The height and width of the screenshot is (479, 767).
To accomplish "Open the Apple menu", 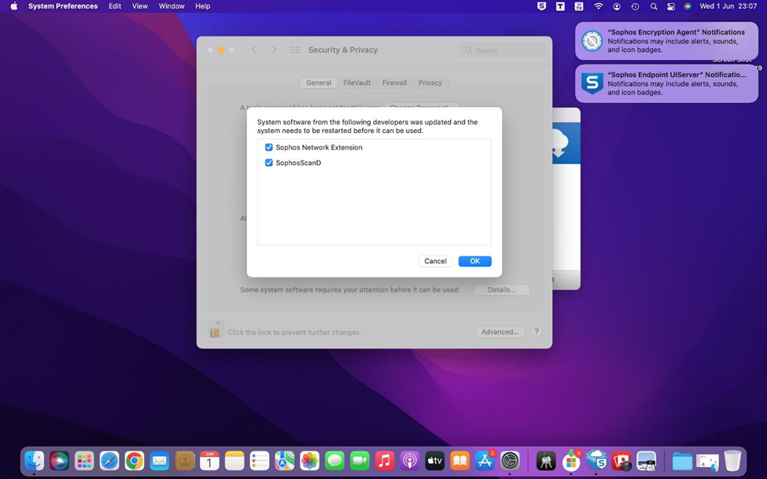I will coord(13,6).
